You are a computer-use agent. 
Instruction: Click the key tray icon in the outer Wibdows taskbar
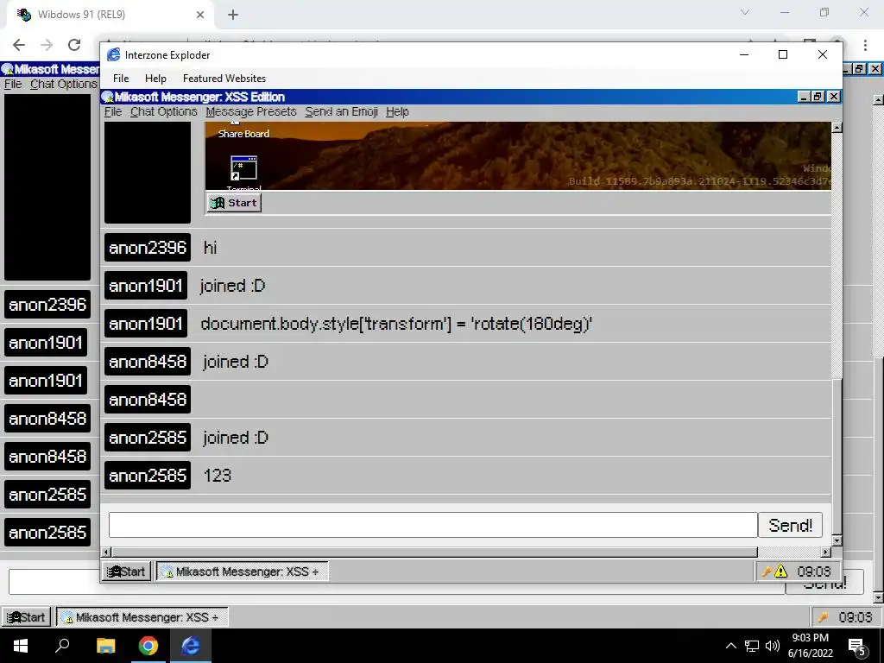(x=823, y=617)
